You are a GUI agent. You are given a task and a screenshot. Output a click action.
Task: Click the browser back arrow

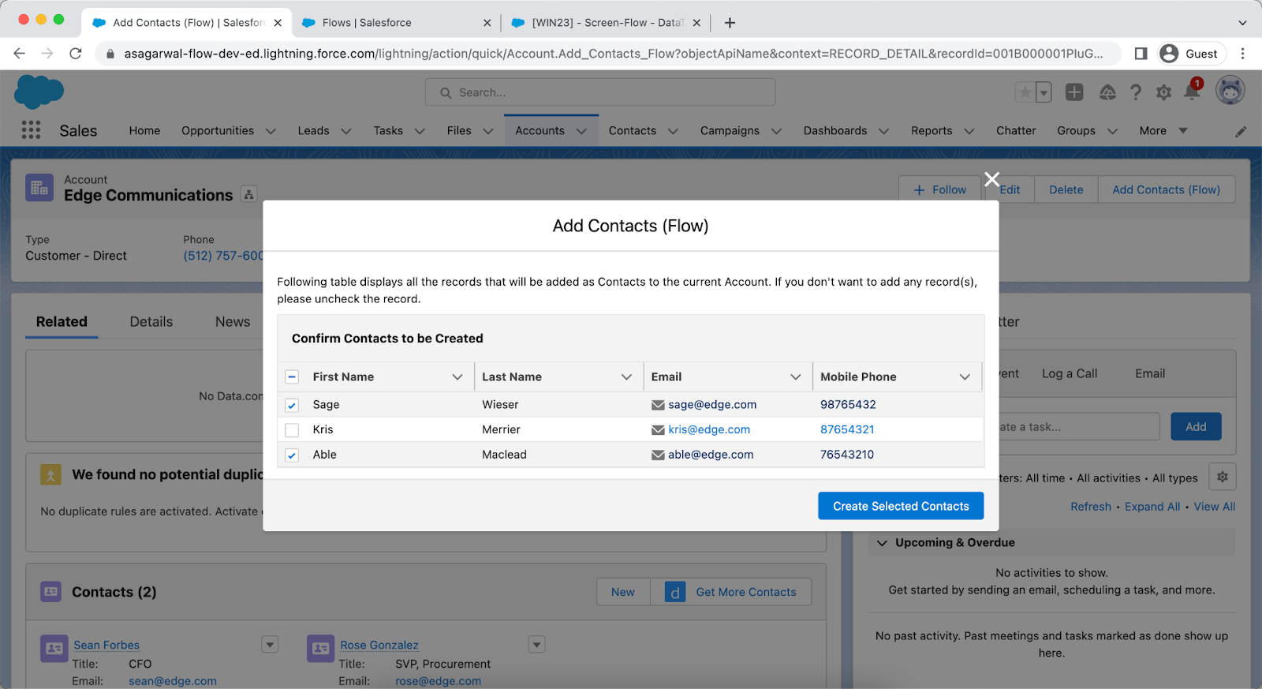point(20,54)
